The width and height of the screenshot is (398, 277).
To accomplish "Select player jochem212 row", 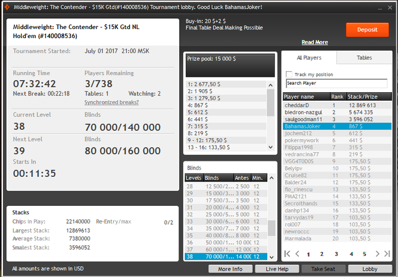I will tap(337, 133).
